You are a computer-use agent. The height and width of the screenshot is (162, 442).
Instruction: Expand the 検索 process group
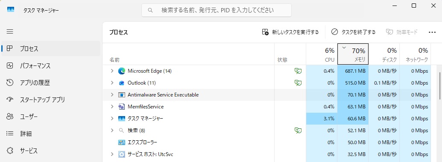pos(112,130)
